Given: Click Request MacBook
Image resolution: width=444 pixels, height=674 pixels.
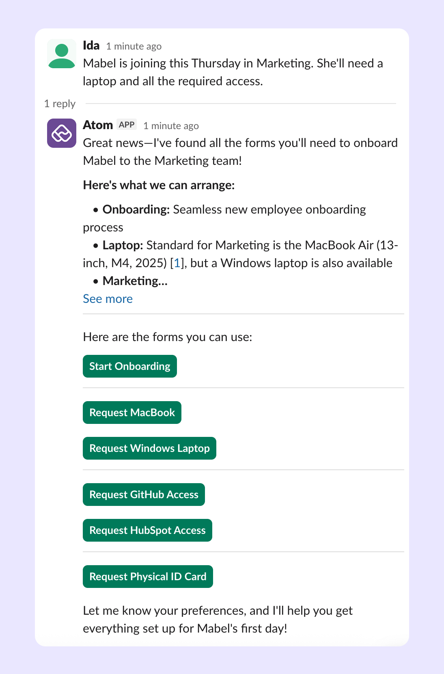Looking at the screenshot, I should click(132, 412).
